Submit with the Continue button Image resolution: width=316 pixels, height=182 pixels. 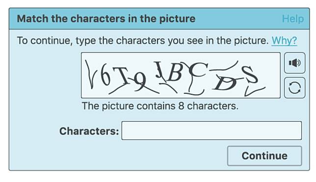pyautogui.click(x=264, y=156)
